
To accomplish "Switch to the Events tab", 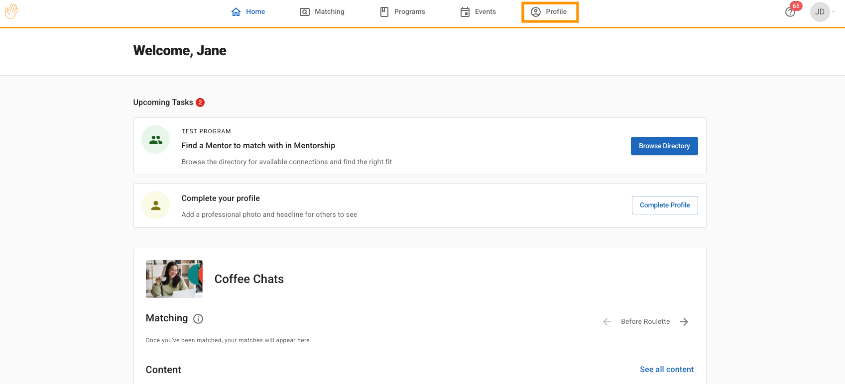I will click(485, 12).
